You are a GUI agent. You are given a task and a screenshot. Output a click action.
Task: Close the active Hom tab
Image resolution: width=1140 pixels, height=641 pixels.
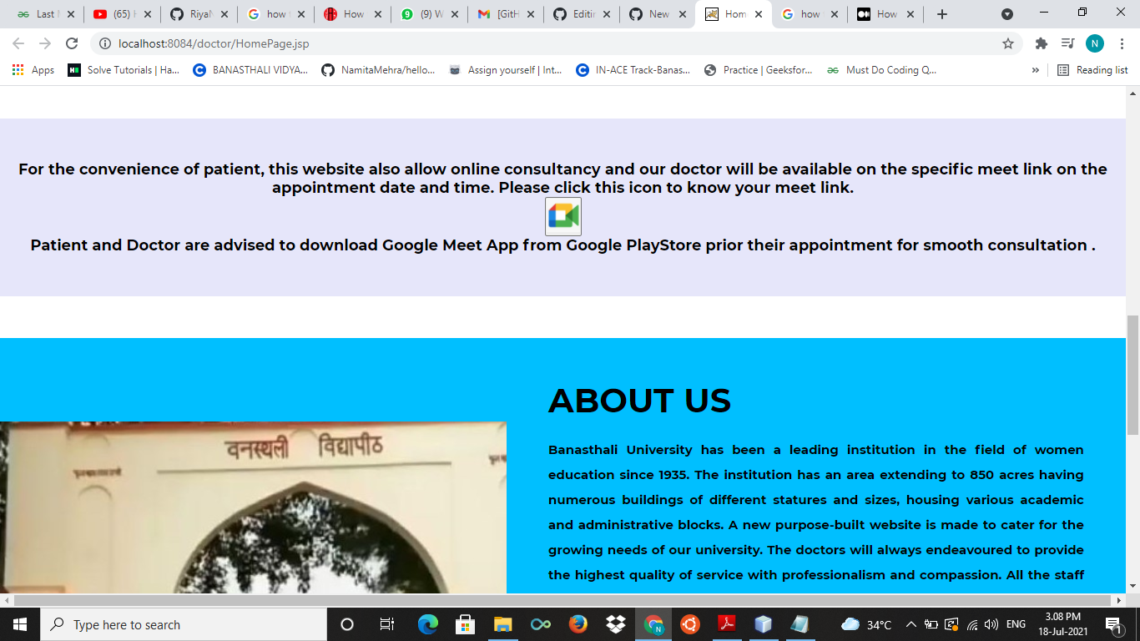tap(758, 14)
